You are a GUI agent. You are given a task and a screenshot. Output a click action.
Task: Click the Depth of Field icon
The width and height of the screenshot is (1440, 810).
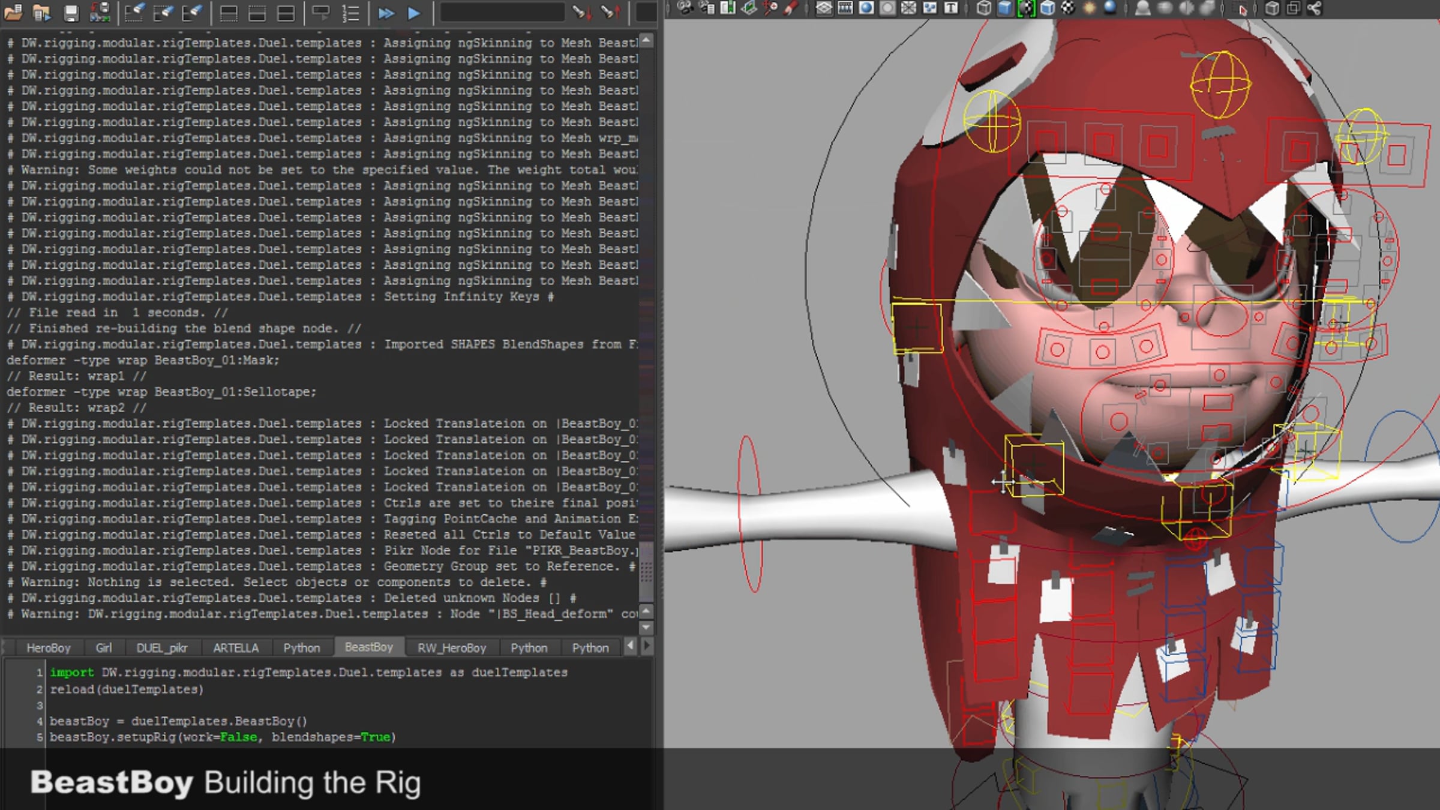(1207, 8)
